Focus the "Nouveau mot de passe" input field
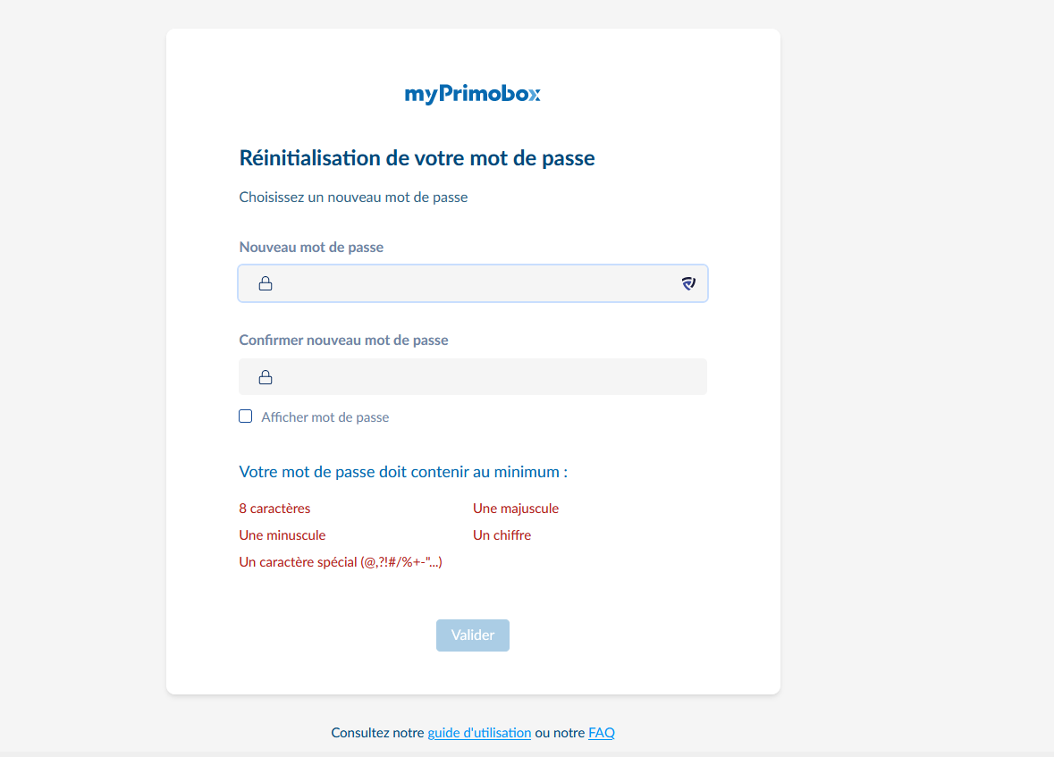 pos(474,284)
